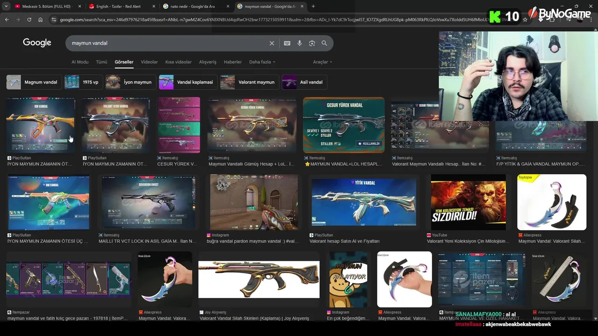Open the SOVEREIGN GHOST thumbnail
The height and width of the screenshot is (336, 598).
[x=148, y=203]
